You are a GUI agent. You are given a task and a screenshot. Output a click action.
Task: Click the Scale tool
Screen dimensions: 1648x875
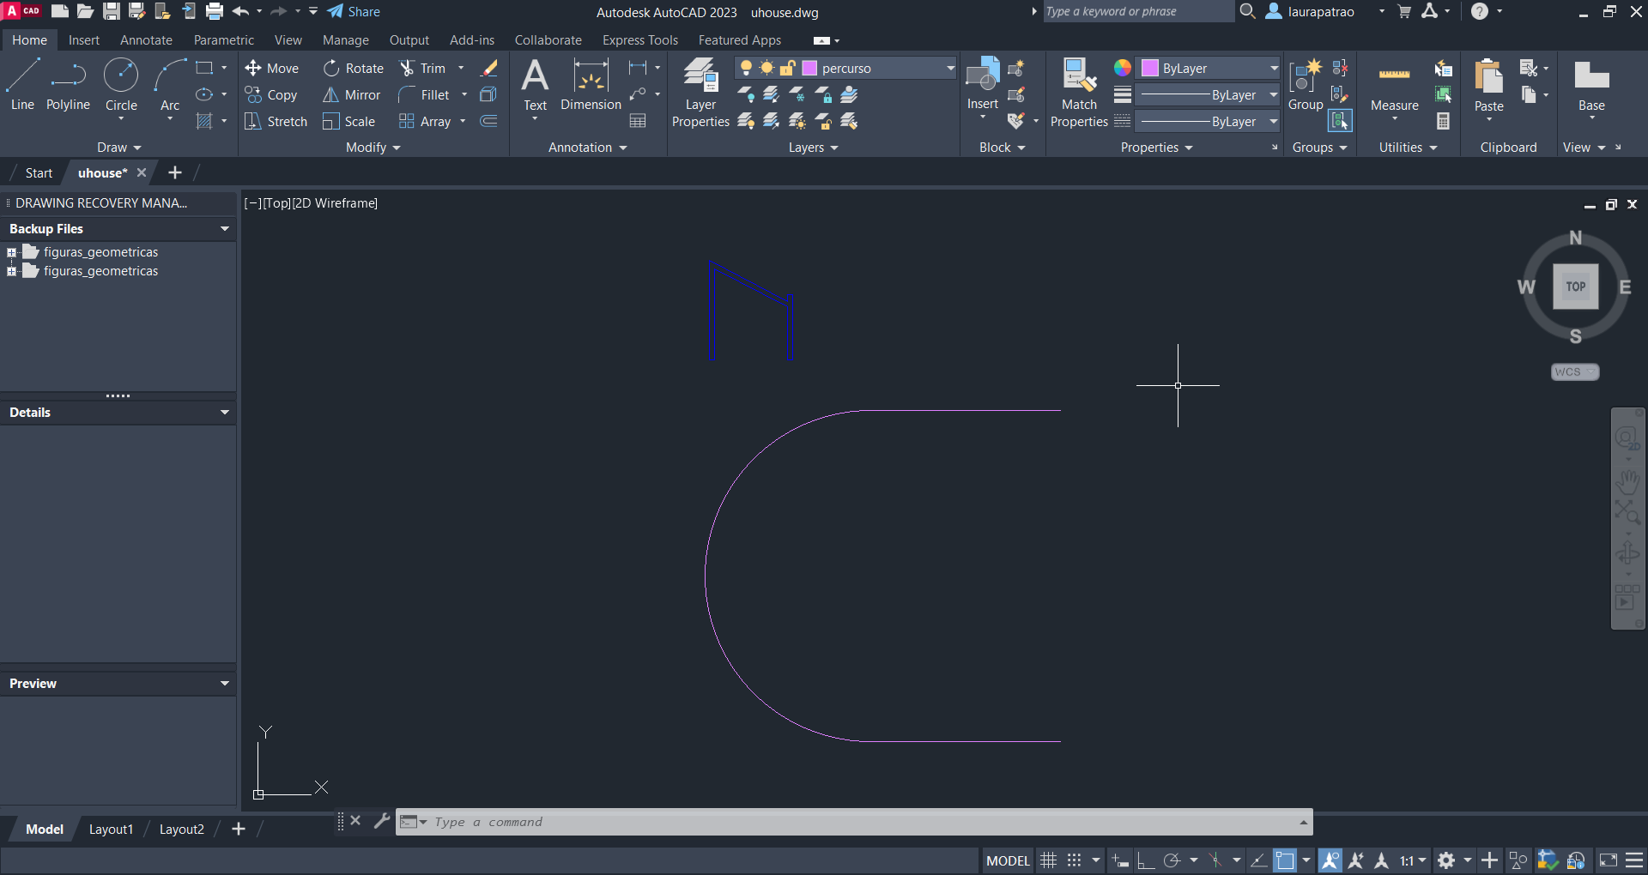348,122
